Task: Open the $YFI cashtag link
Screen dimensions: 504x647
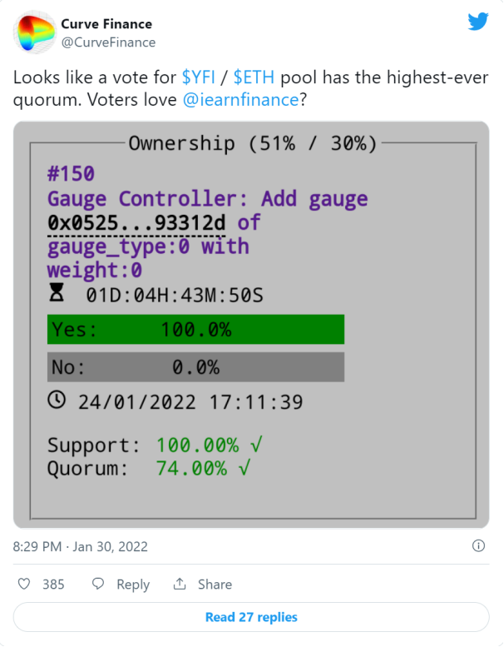Action: click(x=199, y=77)
